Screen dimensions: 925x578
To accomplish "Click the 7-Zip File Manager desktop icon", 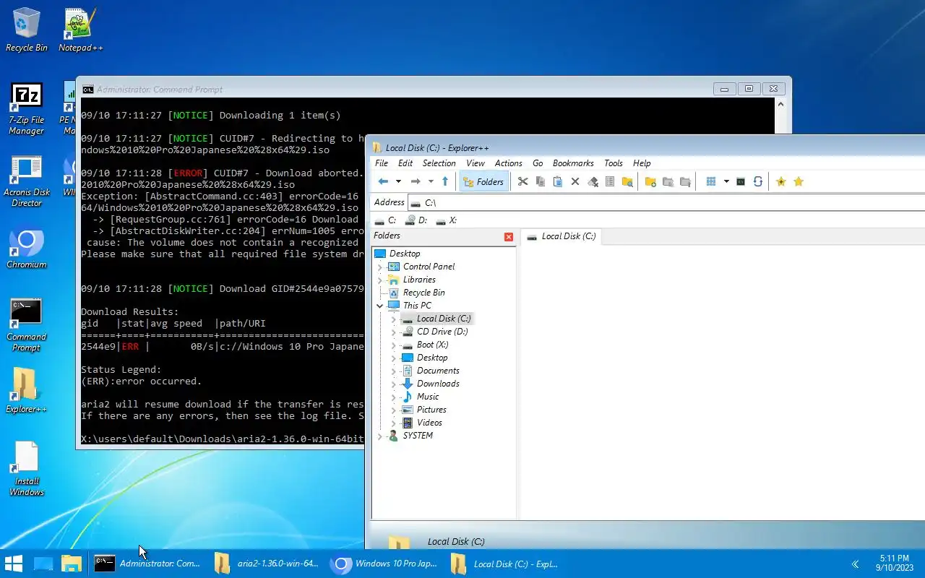I will (x=27, y=108).
